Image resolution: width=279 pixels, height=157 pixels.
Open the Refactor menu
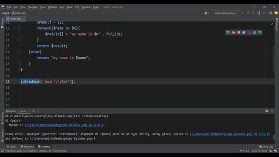point(53,7)
